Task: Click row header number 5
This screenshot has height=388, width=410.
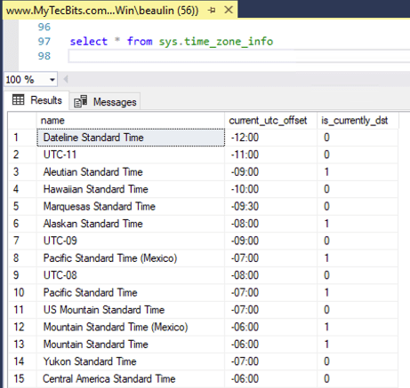Action: click(22, 206)
